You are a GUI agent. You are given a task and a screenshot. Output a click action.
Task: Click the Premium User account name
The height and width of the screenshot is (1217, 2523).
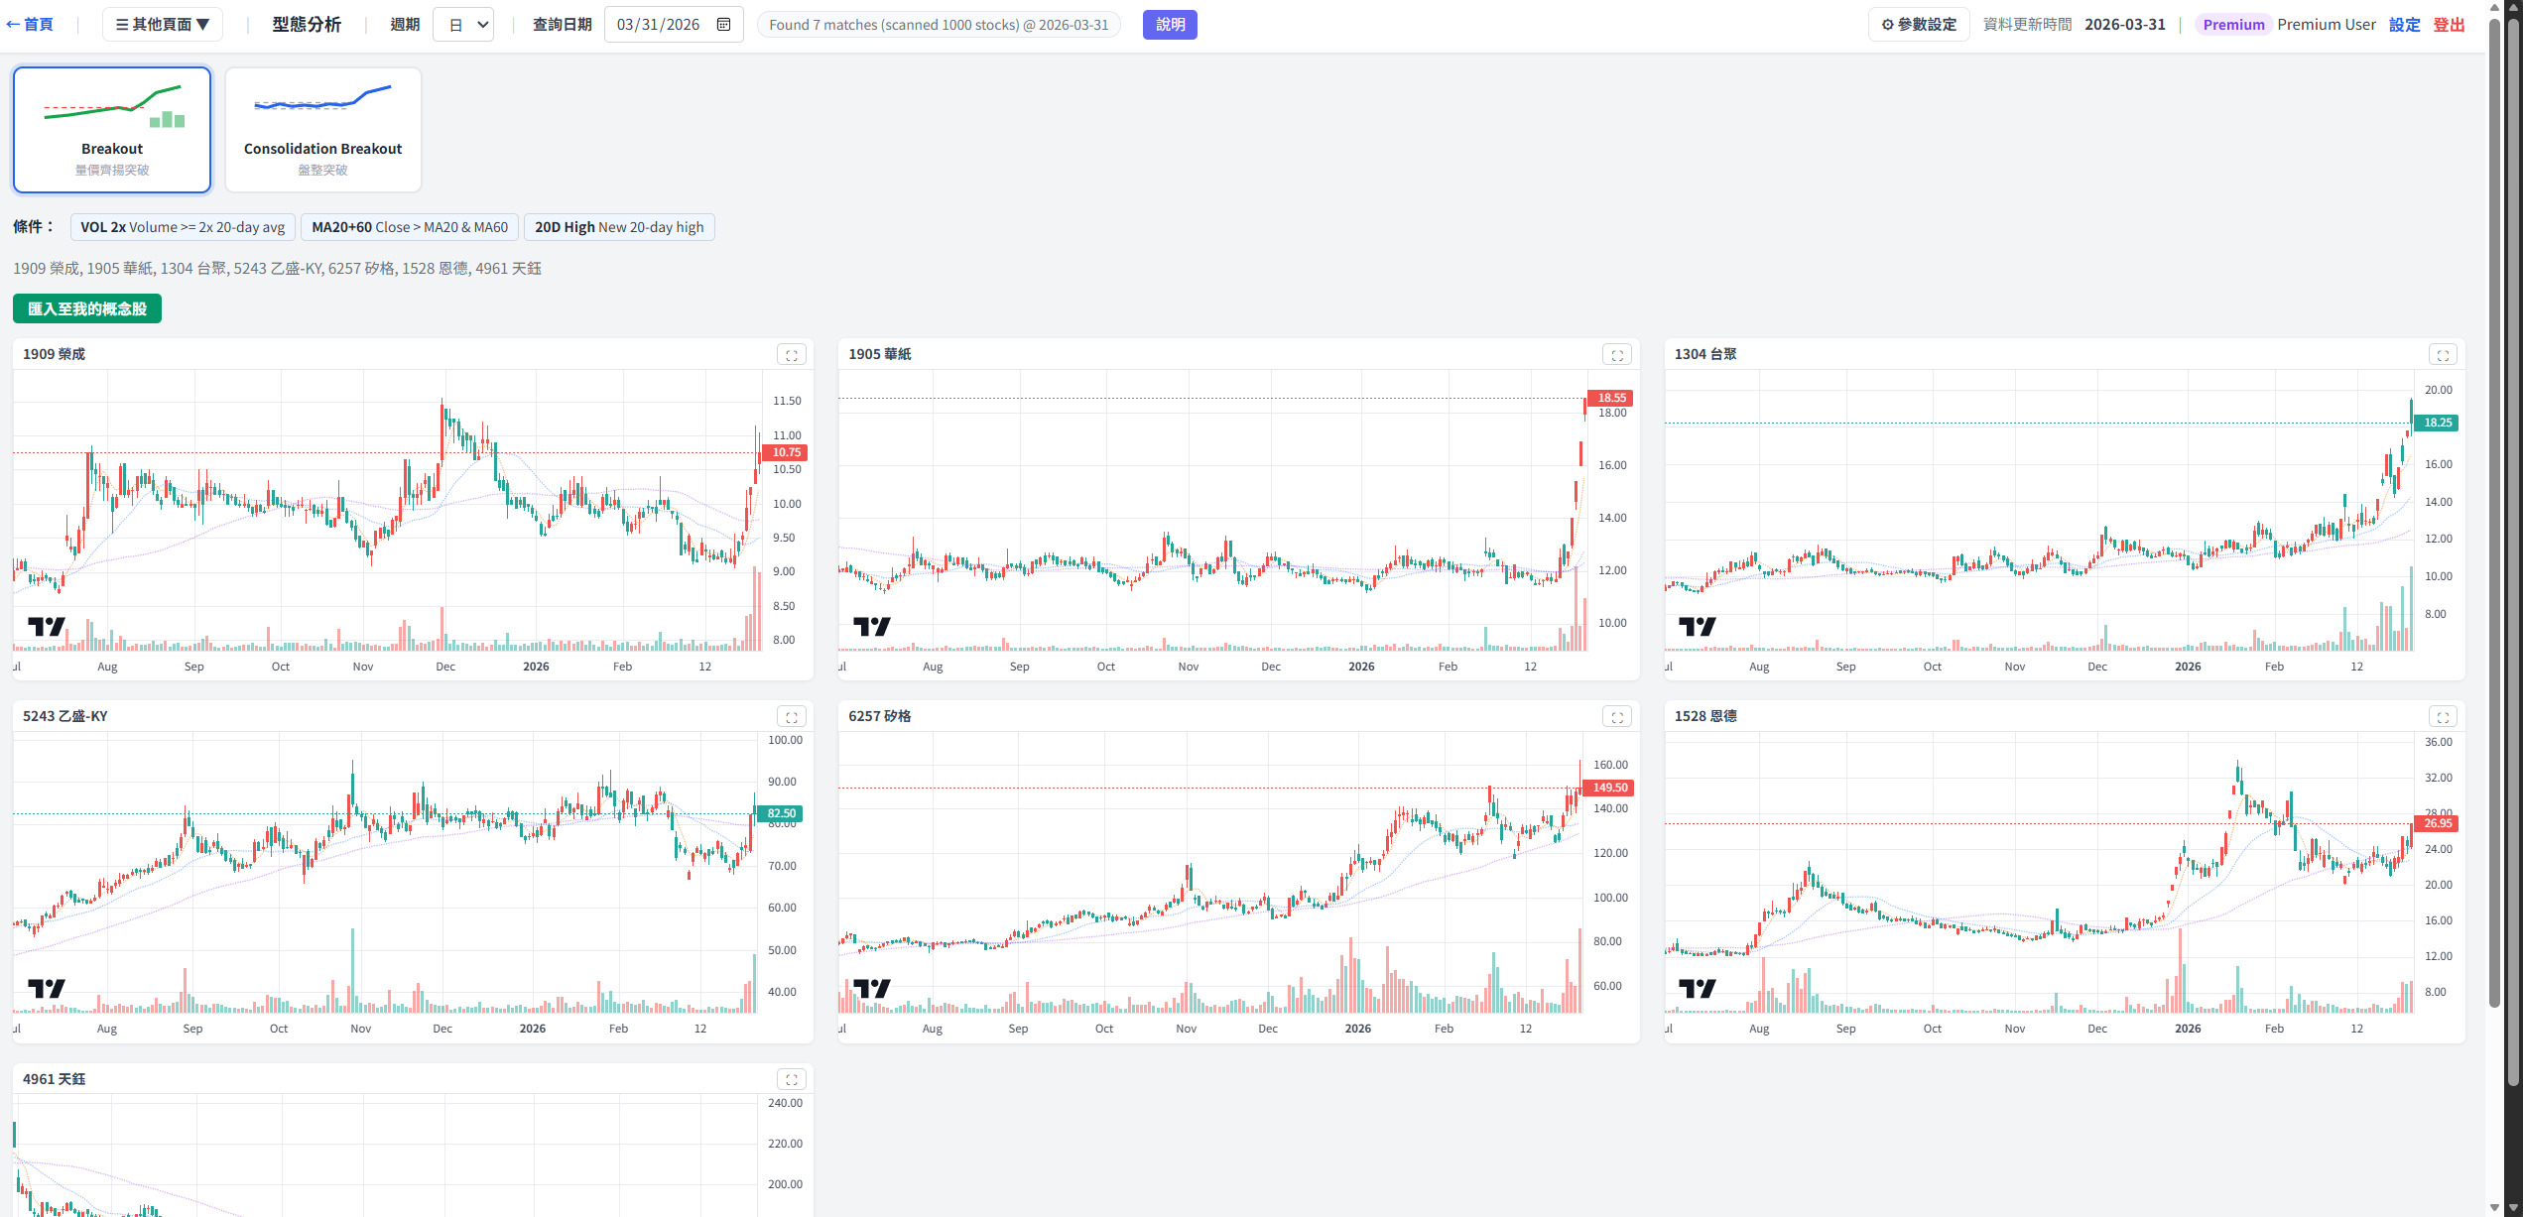[2327, 25]
